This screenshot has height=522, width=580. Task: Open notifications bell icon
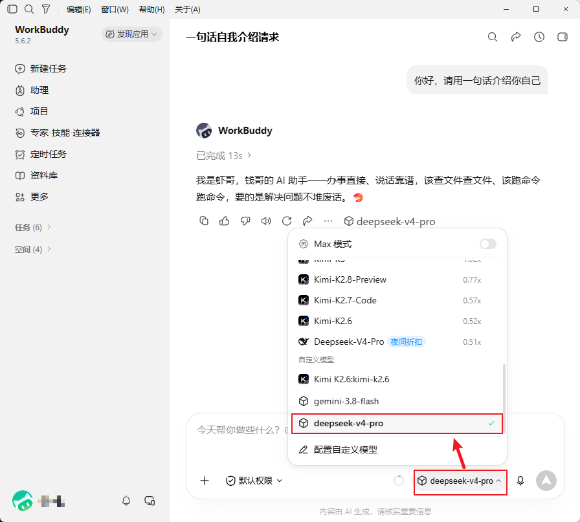pos(126,501)
